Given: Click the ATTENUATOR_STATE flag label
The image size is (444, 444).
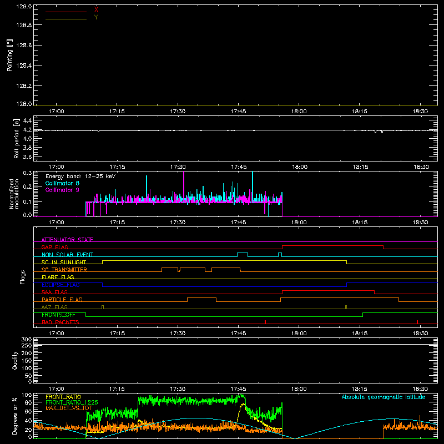Looking at the screenshot, I should [x=67, y=240].
